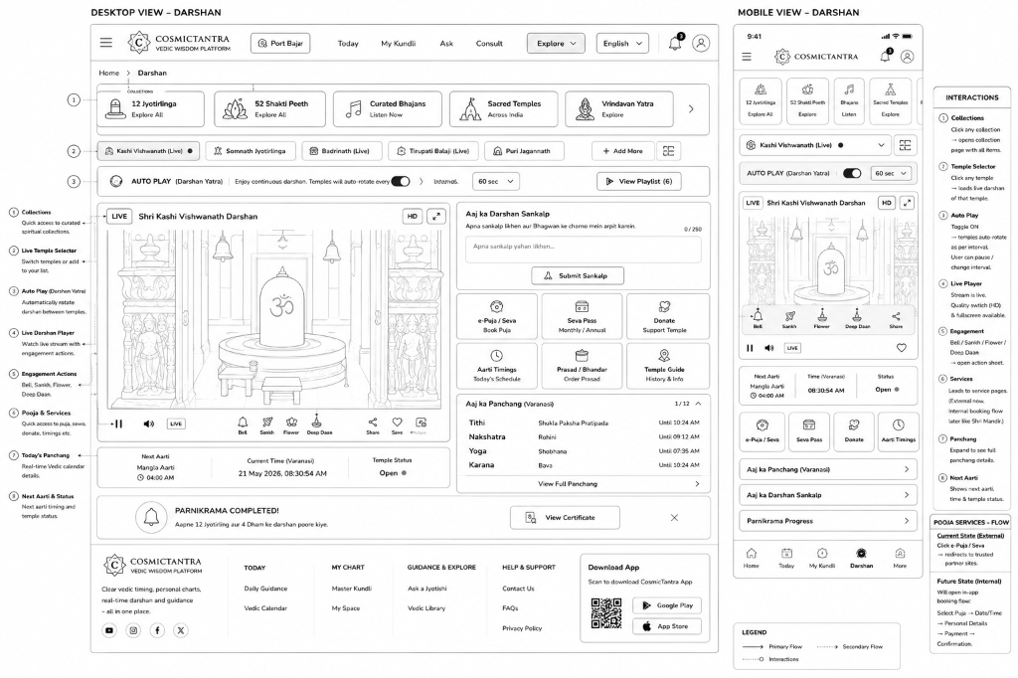Blow the Sankh in desktop player

click(266, 425)
